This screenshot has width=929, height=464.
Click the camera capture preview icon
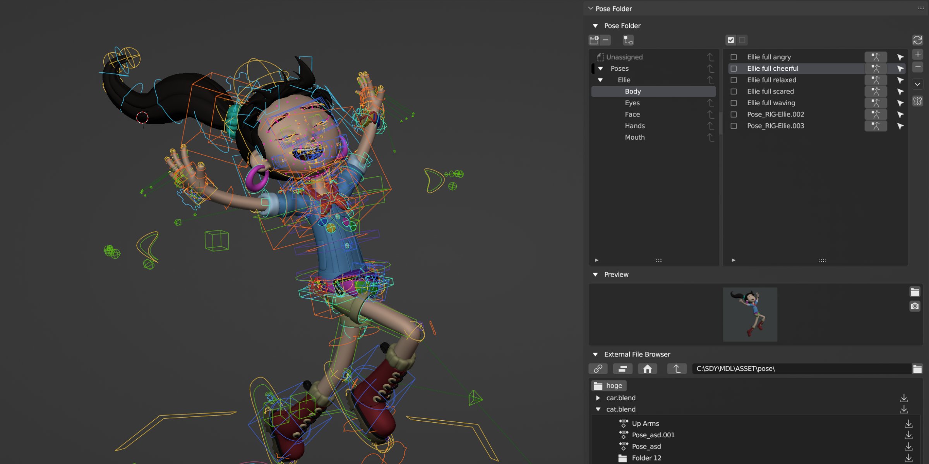[915, 306]
